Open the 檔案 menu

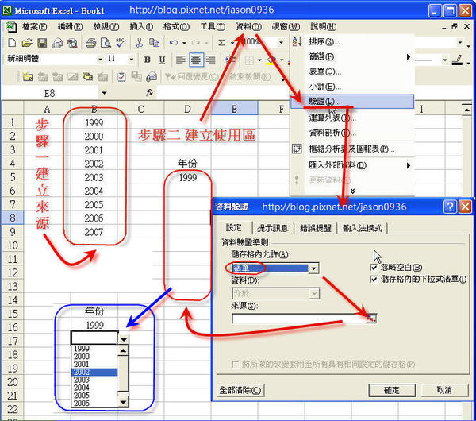(34, 27)
